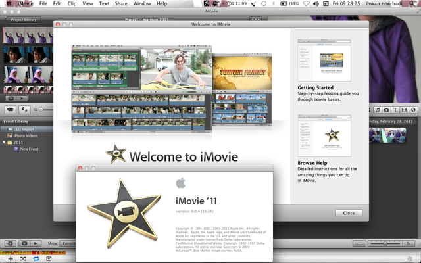Toggle the shuffle icon at bottom
Image resolution: width=421 pixels, height=263 pixels.
tap(23, 258)
